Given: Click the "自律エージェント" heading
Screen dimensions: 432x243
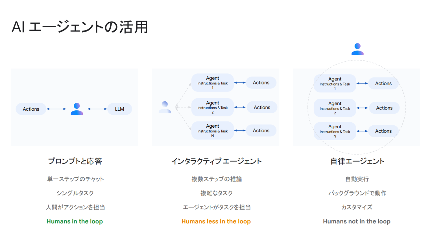Looking at the screenshot, I should pyautogui.click(x=357, y=161).
